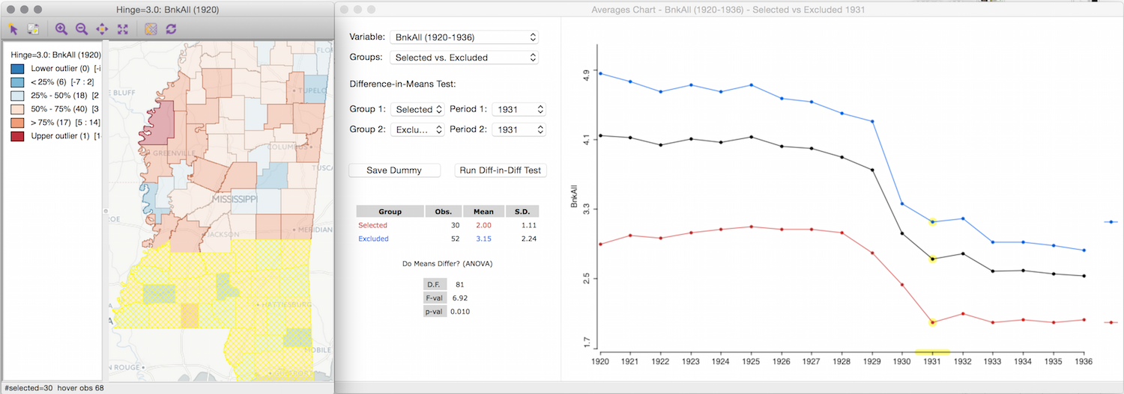The width and height of the screenshot is (1124, 394).
Task: Toggle the basemap icon in toolbar
Action: tap(151, 29)
